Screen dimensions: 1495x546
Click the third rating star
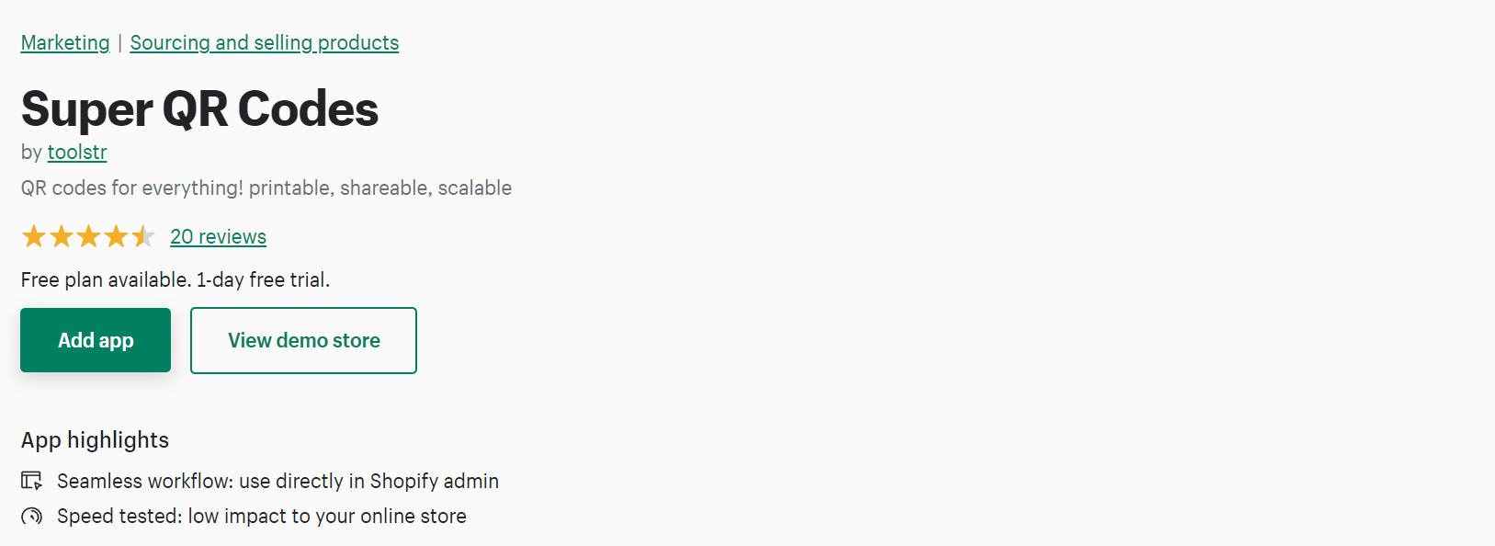[x=88, y=237]
